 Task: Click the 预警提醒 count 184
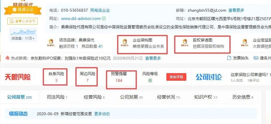(119, 80)
